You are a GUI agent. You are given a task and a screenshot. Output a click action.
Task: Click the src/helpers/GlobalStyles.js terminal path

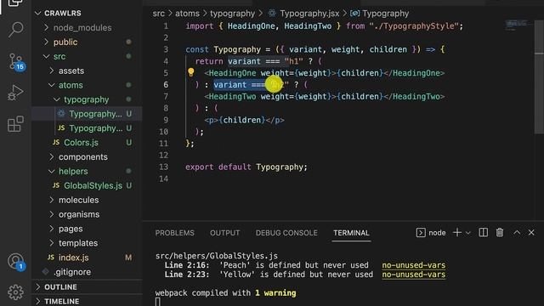point(217,256)
